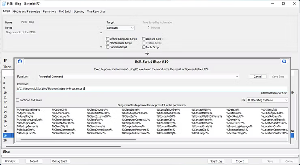Enable the Public Script checkbox
Screen dimensions: 300x165
coord(144,47)
